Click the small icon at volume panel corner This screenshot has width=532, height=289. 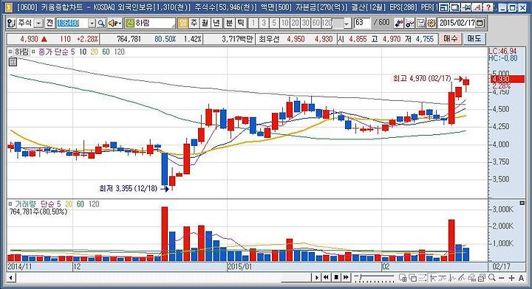click(522, 203)
